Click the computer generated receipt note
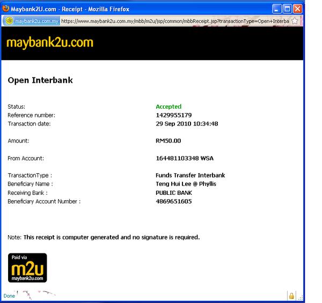Screen dimensions: 322x303 tap(104, 237)
